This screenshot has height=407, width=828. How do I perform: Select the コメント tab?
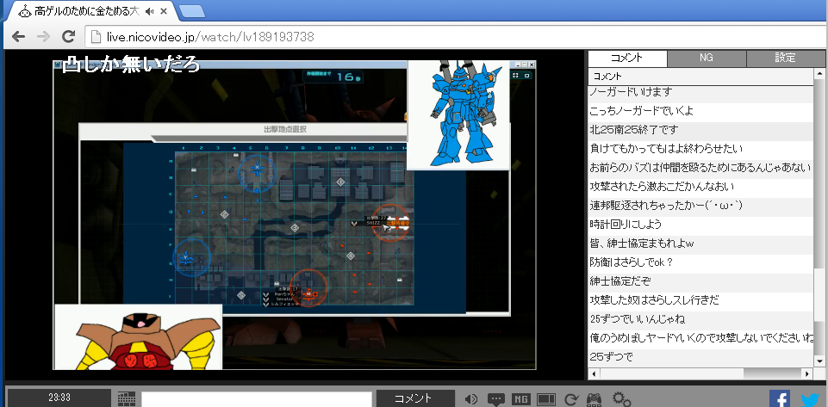[x=626, y=58]
